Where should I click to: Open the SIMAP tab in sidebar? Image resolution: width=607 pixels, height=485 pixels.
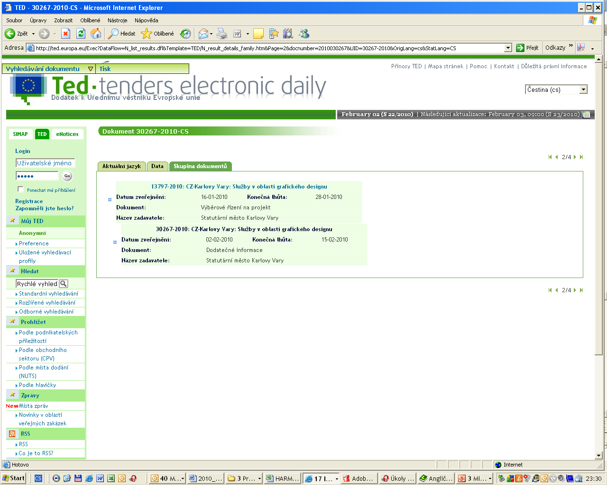(x=20, y=134)
